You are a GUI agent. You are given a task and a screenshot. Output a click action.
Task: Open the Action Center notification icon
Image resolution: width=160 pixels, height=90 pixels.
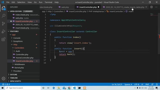(x=157, y=88)
